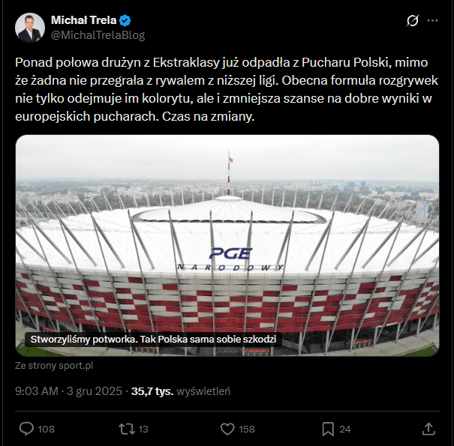Bookmark this post

(328, 429)
